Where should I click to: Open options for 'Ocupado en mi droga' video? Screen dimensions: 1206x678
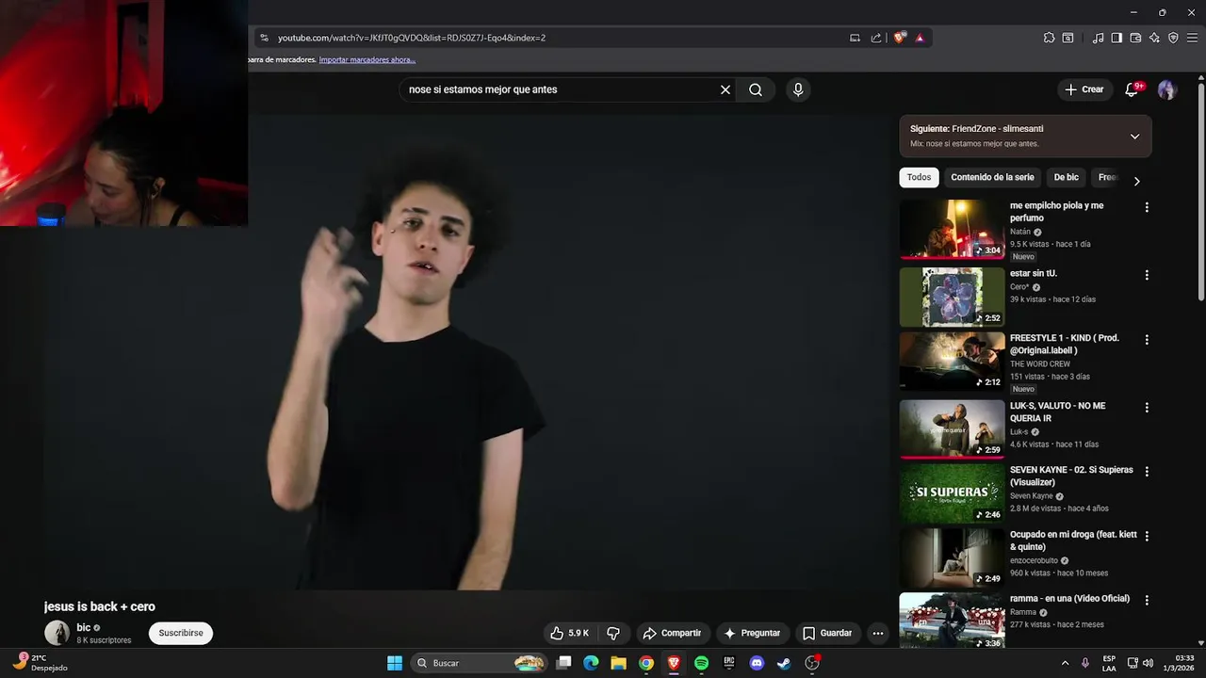coord(1147,536)
